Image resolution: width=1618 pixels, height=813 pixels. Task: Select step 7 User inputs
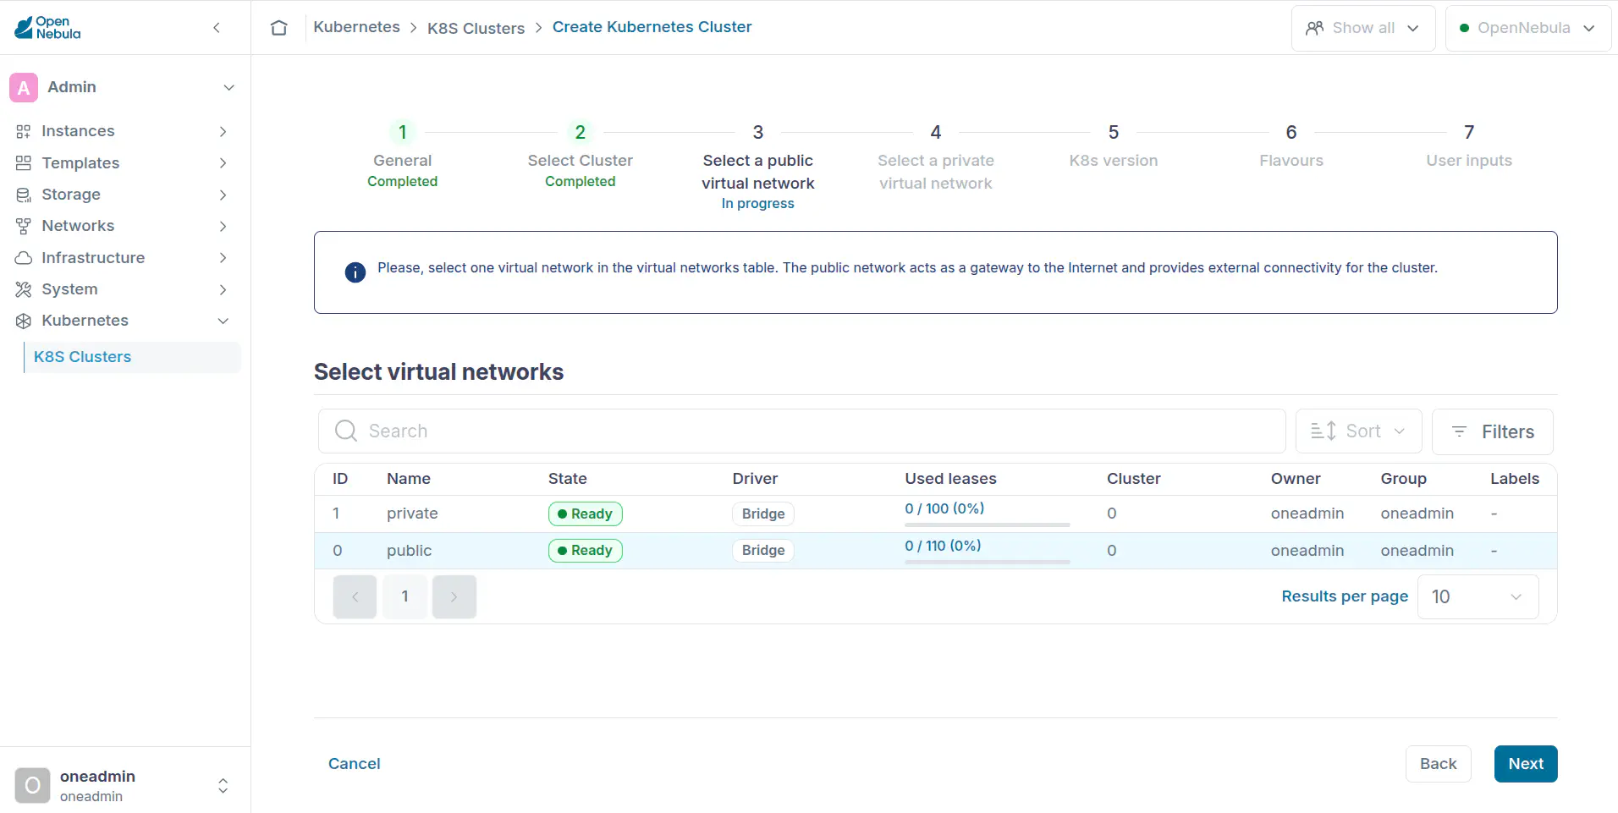tap(1469, 146)
